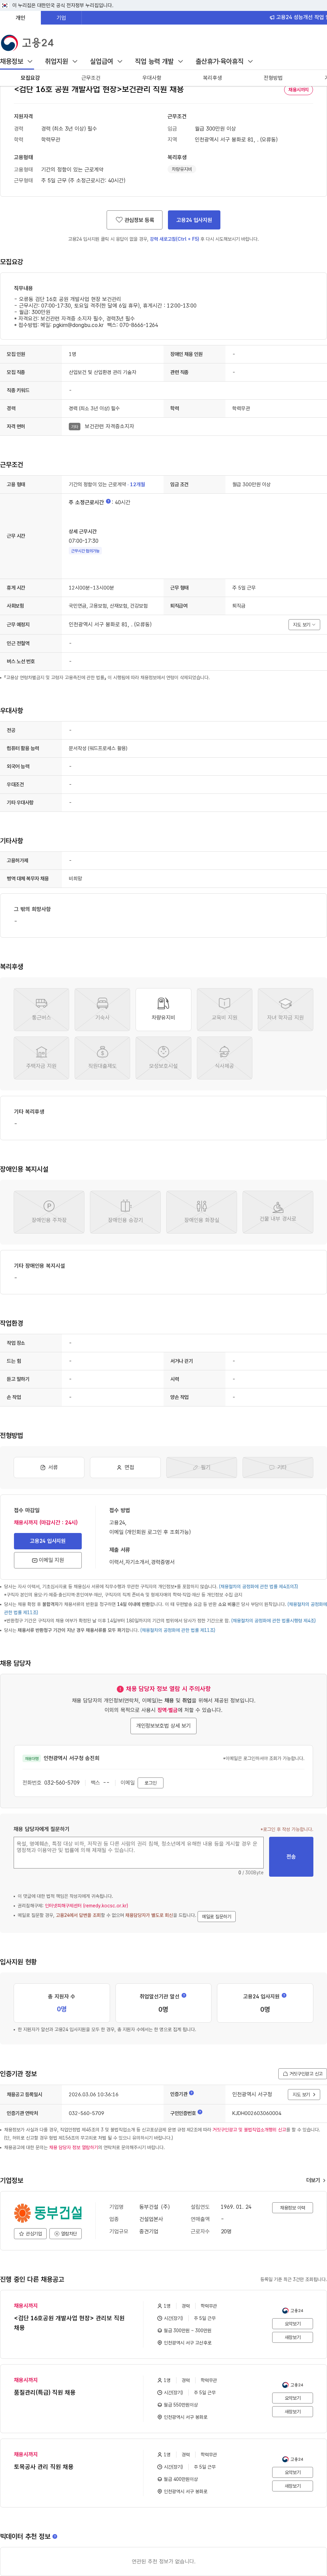Click the 서류 screening method tile
This screenshot has width=327, height=2576.
pyautogui.click(x=49, y=1467)
